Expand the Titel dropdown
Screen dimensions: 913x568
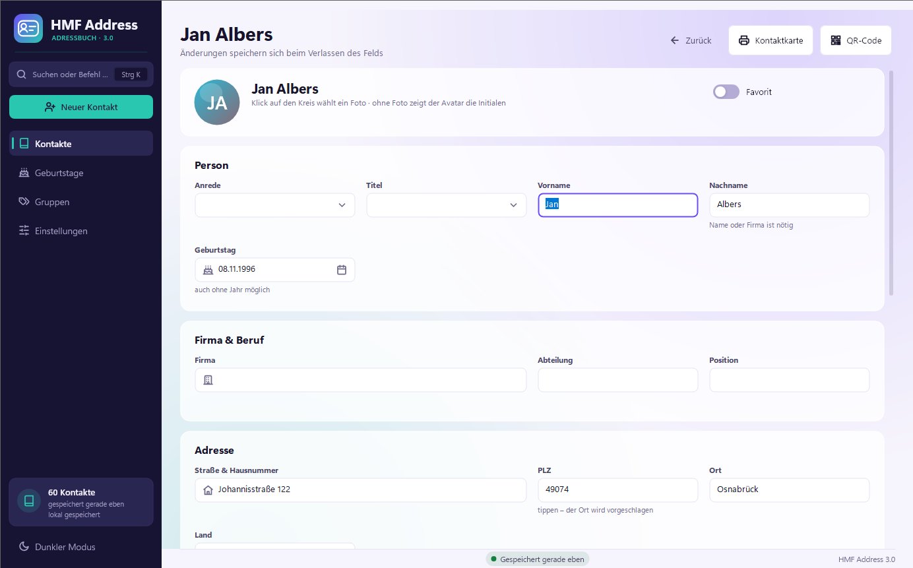click(x=447, y=205)
